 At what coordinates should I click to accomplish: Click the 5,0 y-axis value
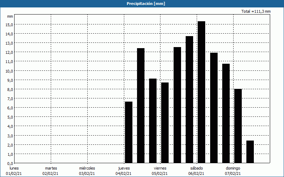pyautogui.click(x=10, y=117)
